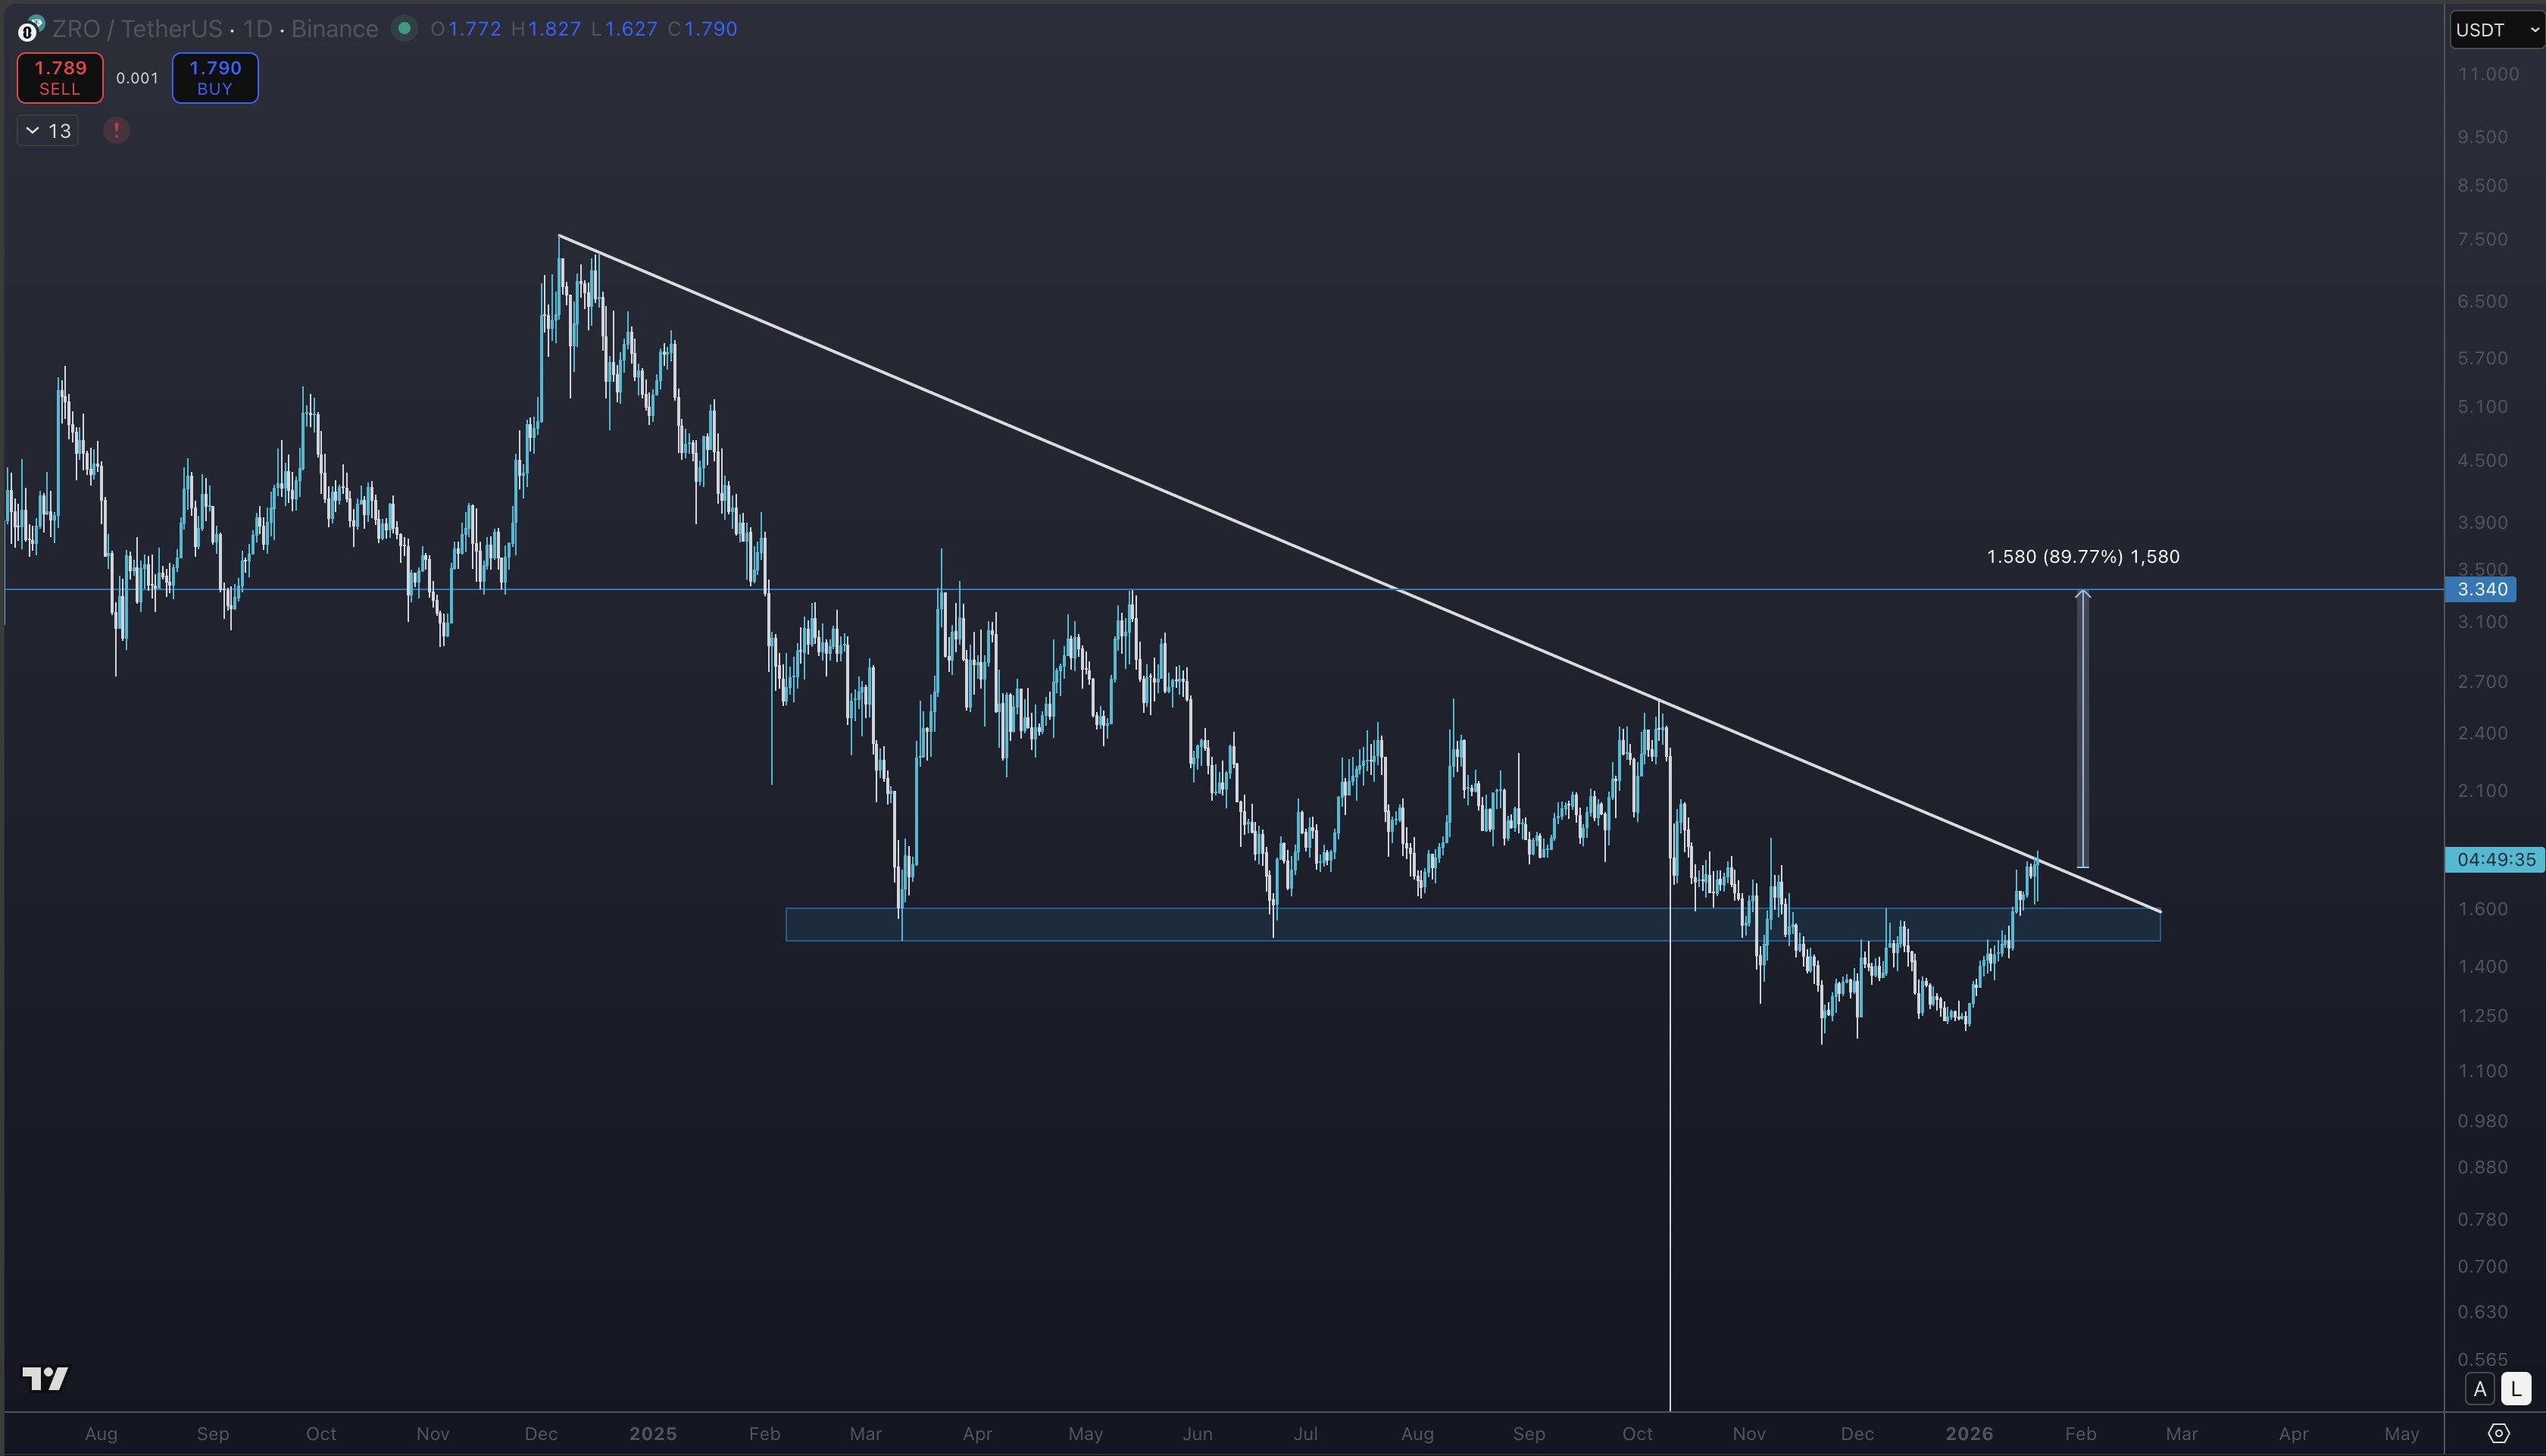Click the red exclamation notification icon
Viewport: 2546px width, 1456px height.
[x=116, y=130]
